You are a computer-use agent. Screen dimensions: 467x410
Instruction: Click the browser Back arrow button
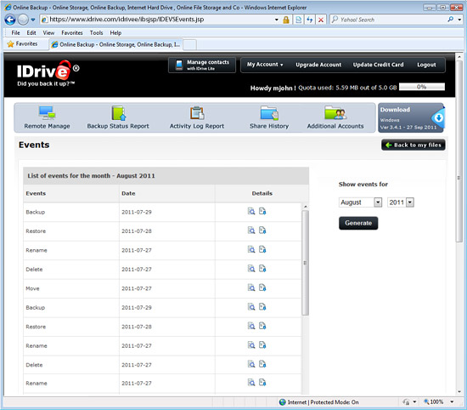(x=10, y=20)
